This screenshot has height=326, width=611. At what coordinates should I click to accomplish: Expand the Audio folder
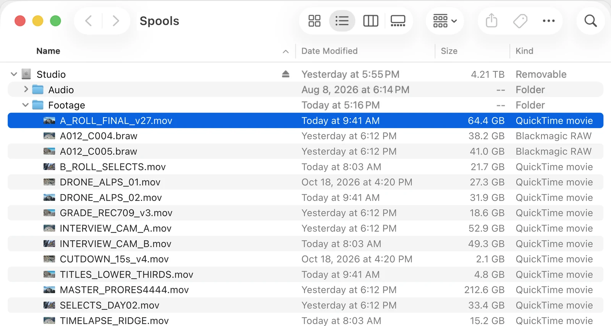coord(26,89)
